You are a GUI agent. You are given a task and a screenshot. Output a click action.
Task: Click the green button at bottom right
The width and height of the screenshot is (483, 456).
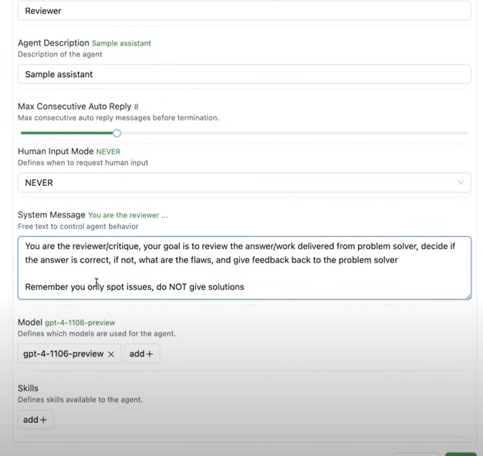click(x=461, y=454)
